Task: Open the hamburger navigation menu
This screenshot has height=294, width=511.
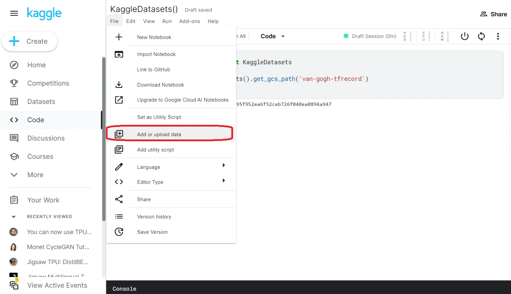Action: tap(14, 13)
